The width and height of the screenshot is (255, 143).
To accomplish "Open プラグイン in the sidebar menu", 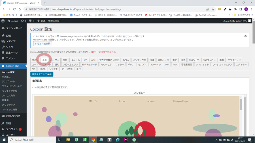I will click(x=12, y=129).
